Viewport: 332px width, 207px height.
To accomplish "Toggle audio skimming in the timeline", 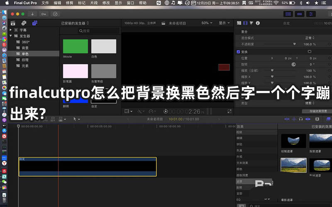I will click(294, 119).
